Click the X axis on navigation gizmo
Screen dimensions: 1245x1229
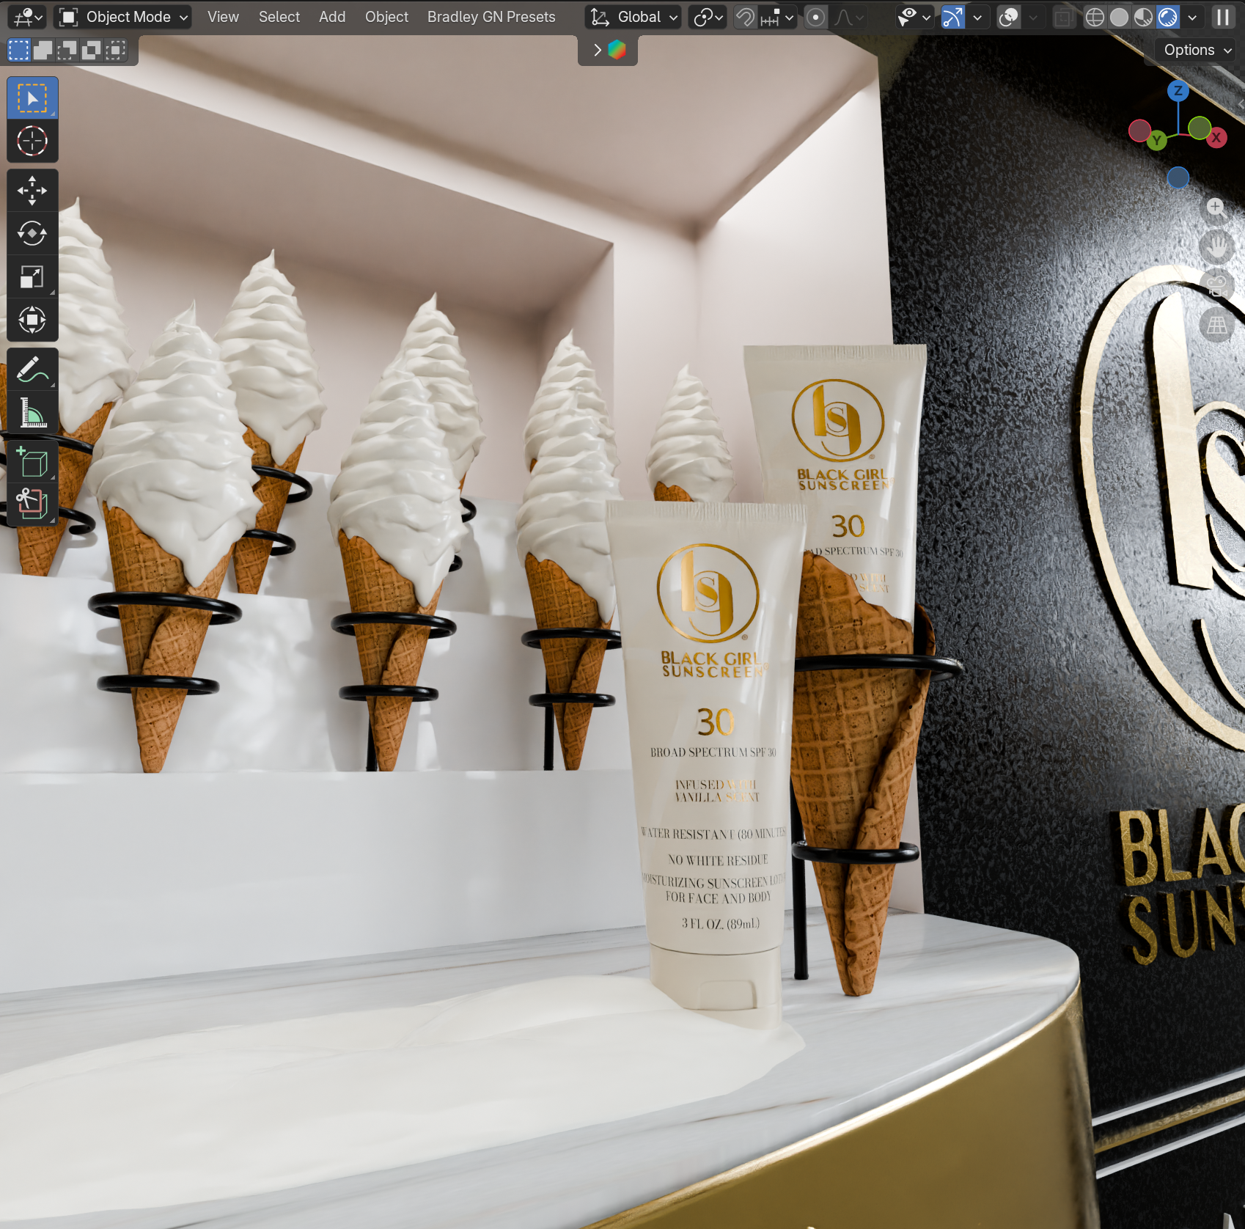point(1216,138)
